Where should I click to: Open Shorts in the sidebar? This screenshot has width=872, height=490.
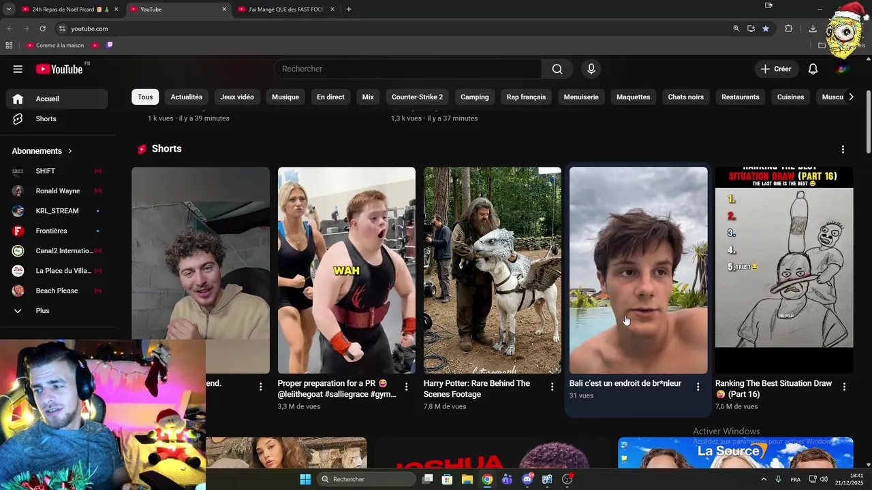pyautogui.click(x=57, y=118)
